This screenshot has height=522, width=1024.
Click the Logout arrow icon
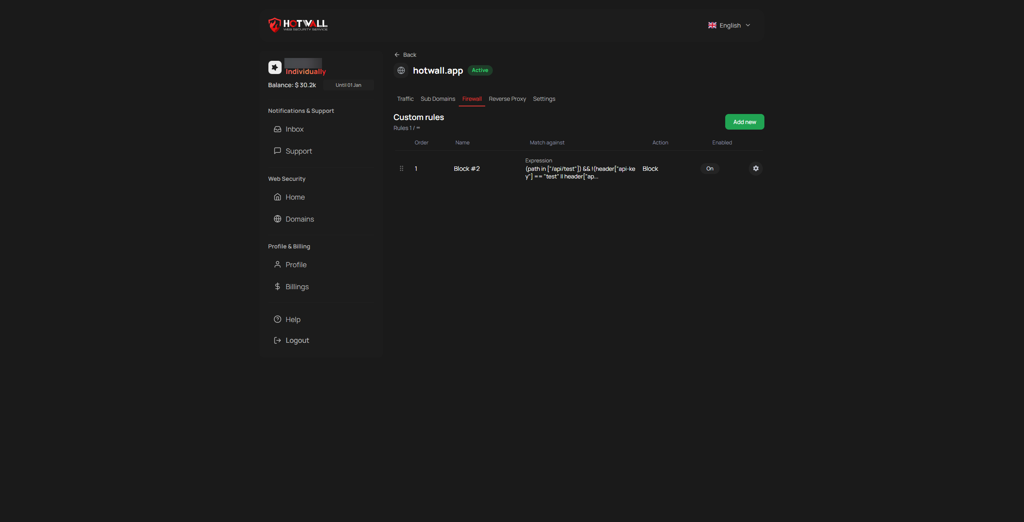[278, 340]
